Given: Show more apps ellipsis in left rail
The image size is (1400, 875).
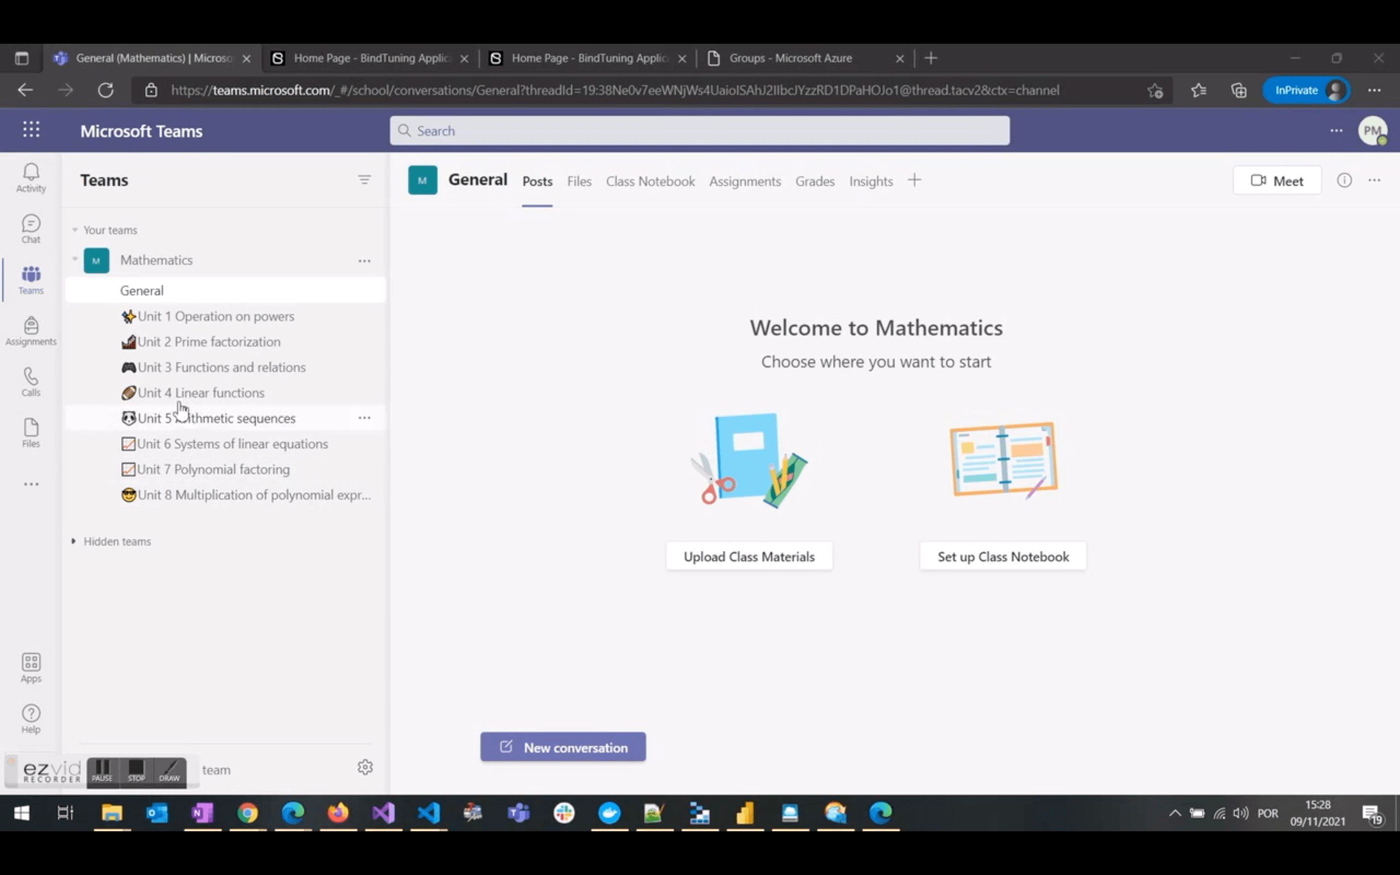Looking at the screenshot, I should coord(31,484).
